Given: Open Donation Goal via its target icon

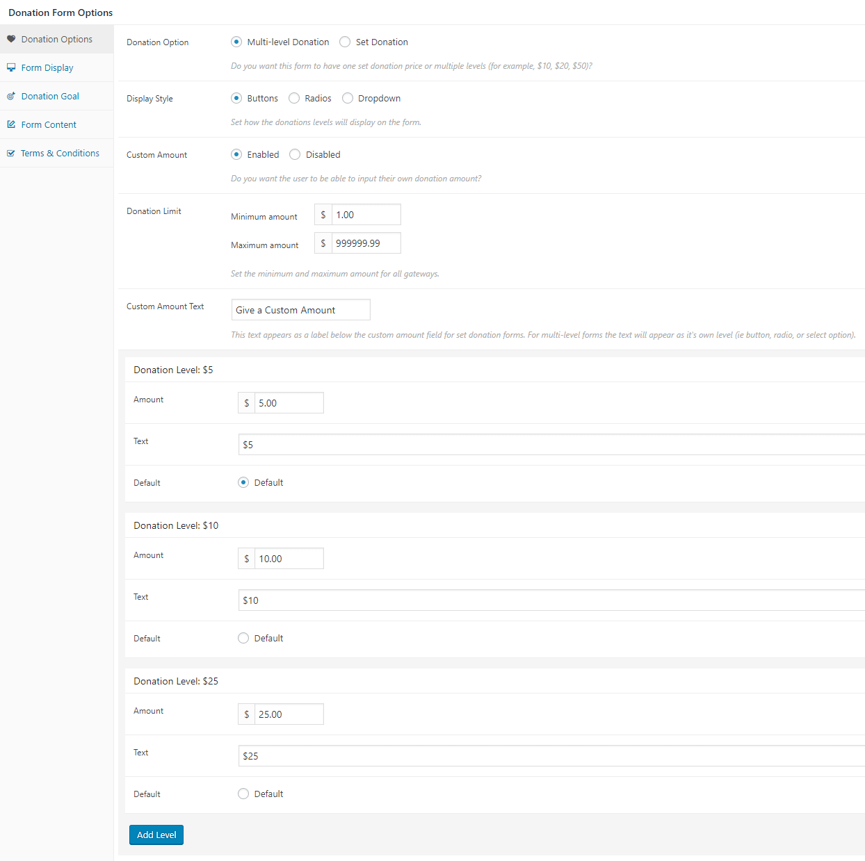Looking at the screenshot, I should tap(11, 96).
